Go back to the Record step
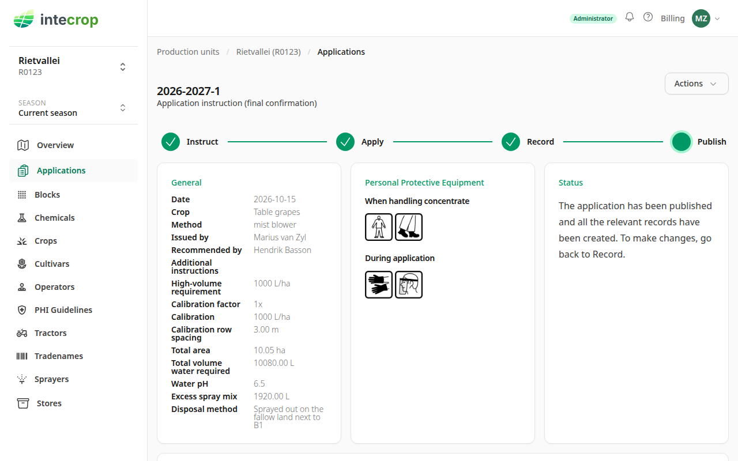This screenshot has height=461, width=738. [x=528, y=142]
